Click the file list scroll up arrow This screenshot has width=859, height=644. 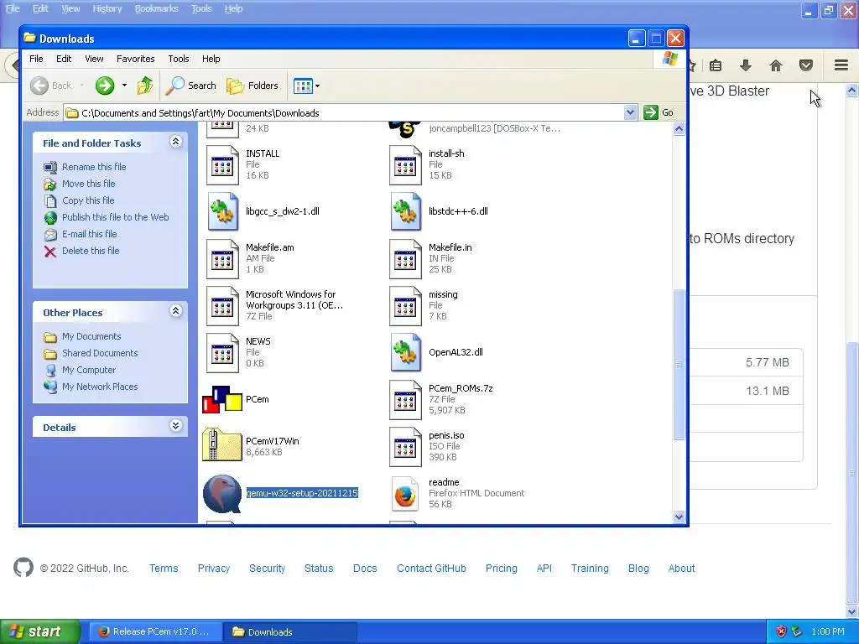point(679,128)
